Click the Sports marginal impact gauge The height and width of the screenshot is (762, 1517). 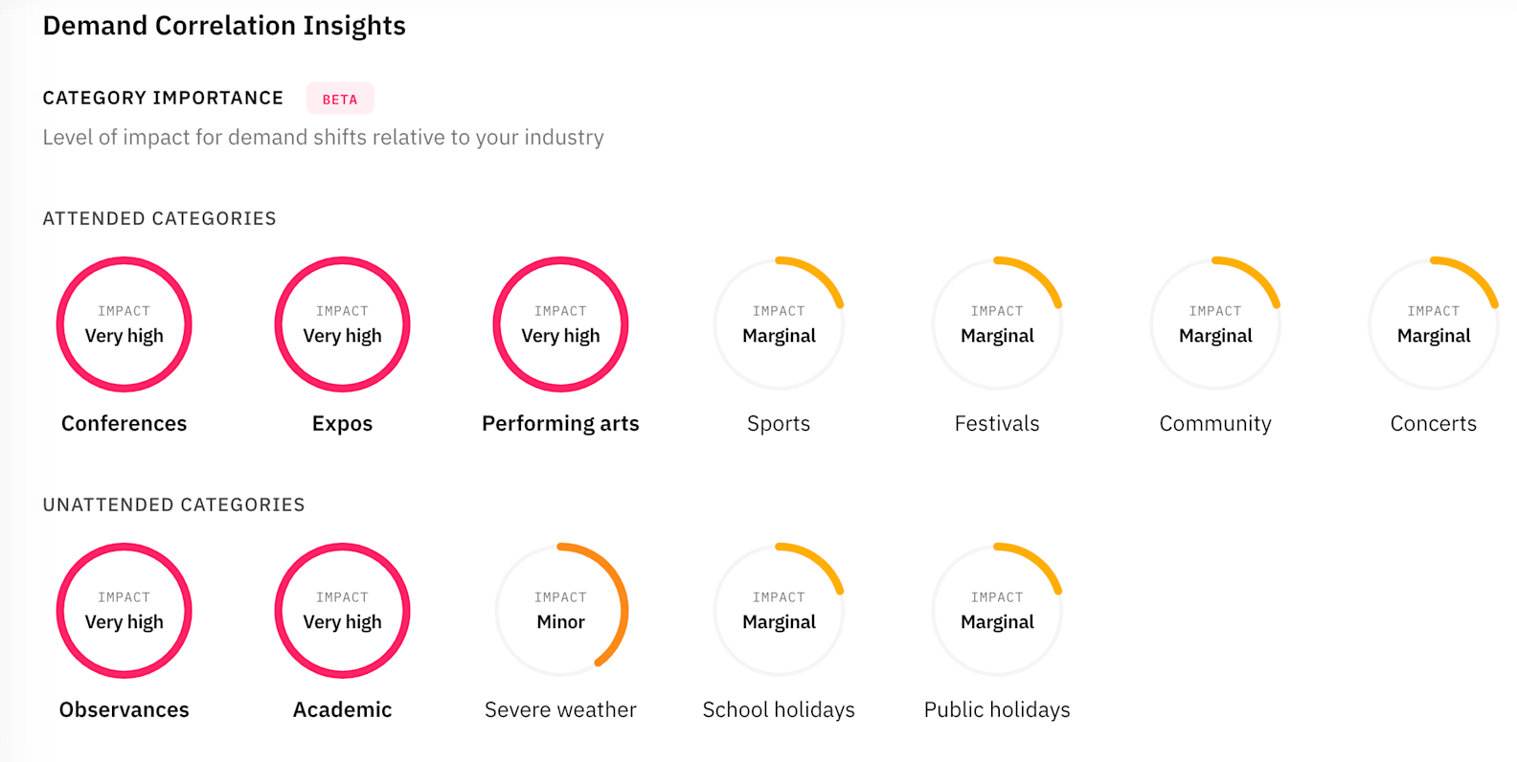pos(779,325)
